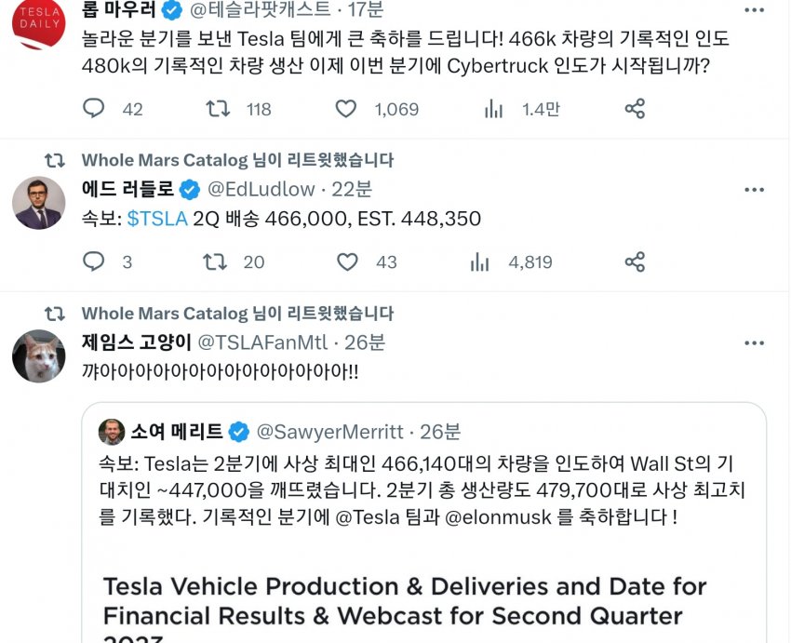Retweet the Tesla Daily tweet

tap(216, 109)
